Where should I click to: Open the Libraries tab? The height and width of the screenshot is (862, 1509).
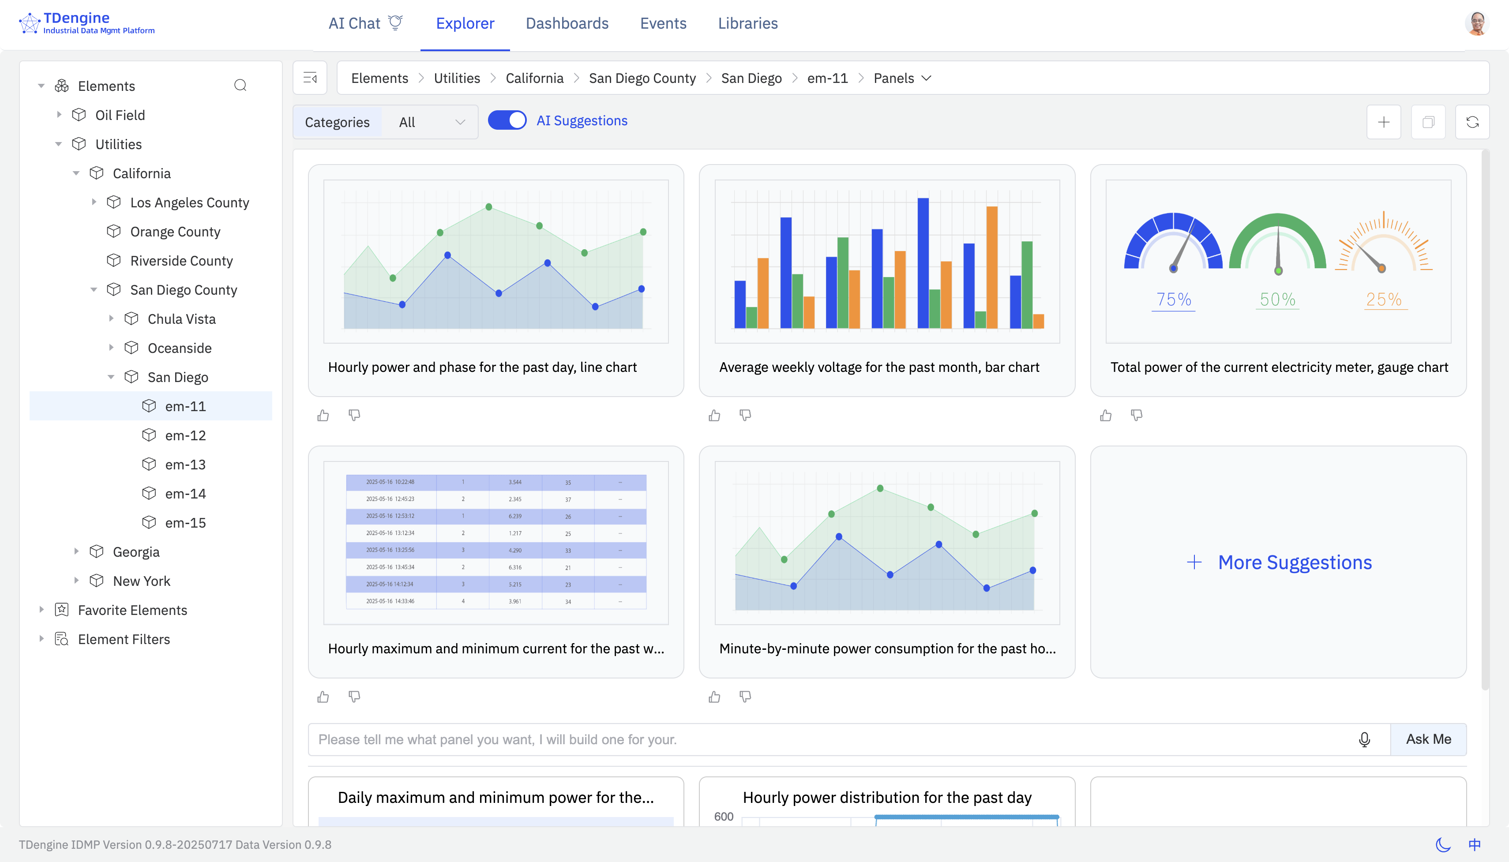click(x=748, y=24)
